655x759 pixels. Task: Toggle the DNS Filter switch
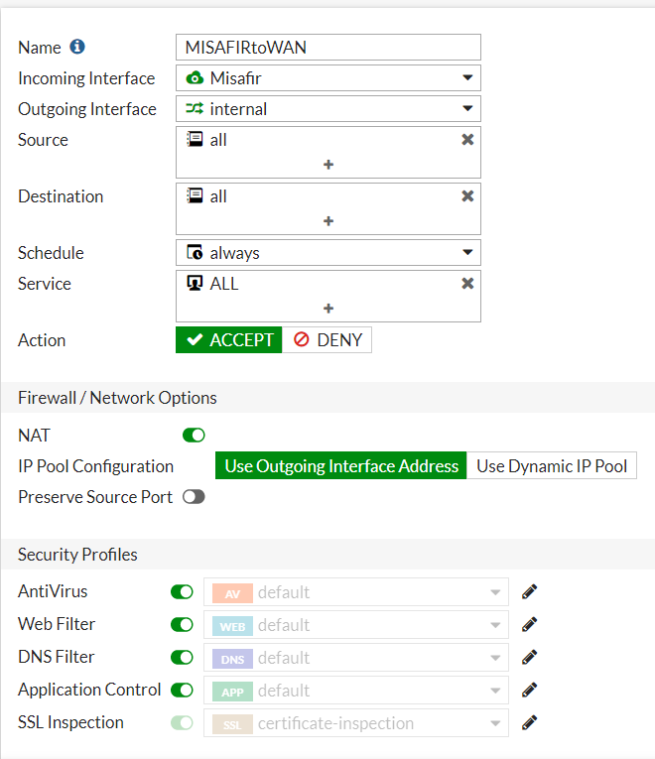tap(182, 657)
